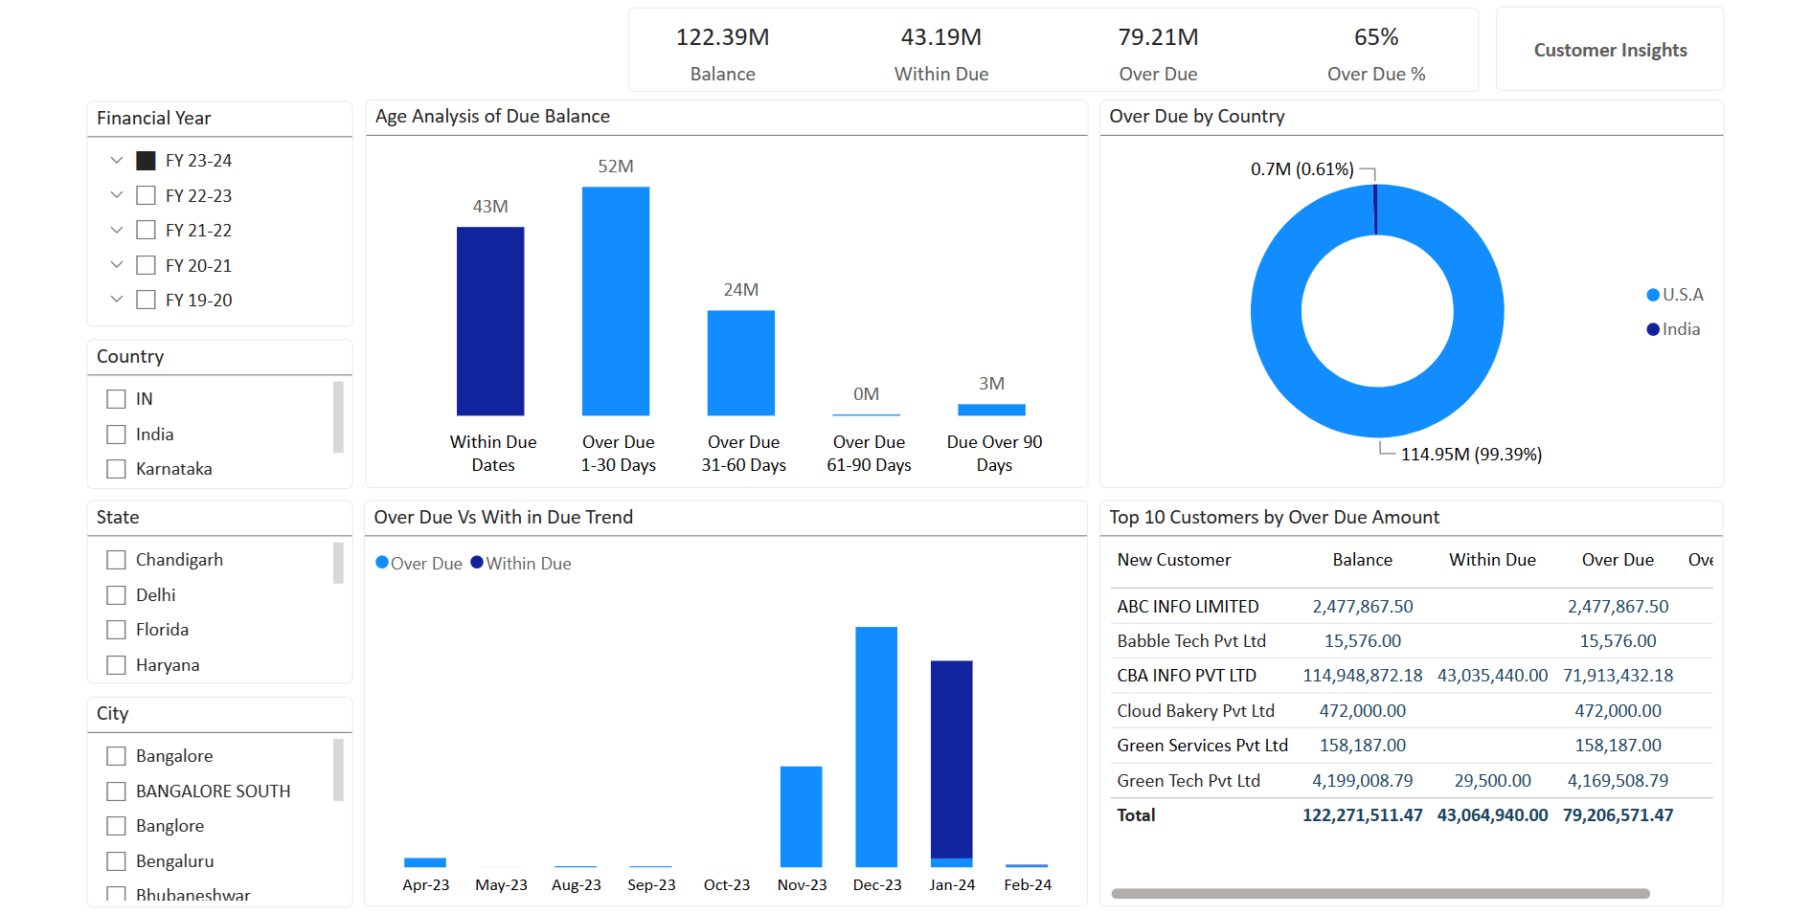The height and width of the screenshot is (914, 1811).
Task: Check the IN country checkbox
Action: [116, 399]
